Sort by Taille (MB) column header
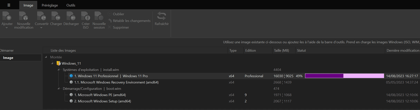 [x=281, y=51]
